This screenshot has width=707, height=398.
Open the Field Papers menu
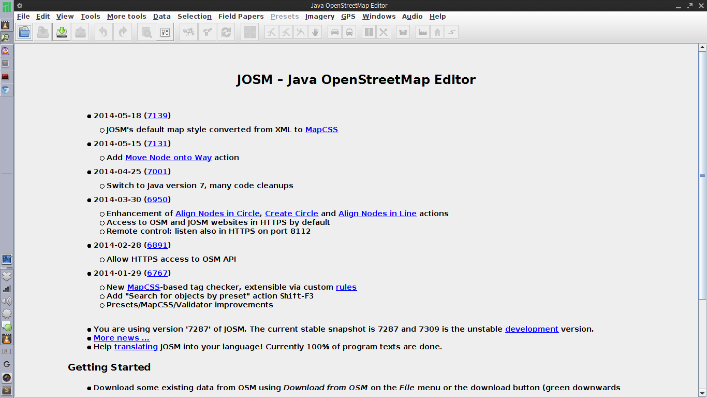click(241, 17)
